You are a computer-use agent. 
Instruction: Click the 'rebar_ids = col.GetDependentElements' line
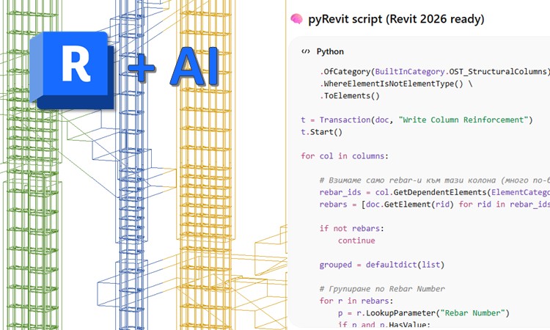tap(435, 193)
